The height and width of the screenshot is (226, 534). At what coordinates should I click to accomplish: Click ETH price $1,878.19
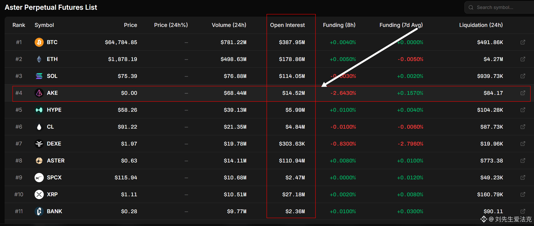[x=123, y=59]
